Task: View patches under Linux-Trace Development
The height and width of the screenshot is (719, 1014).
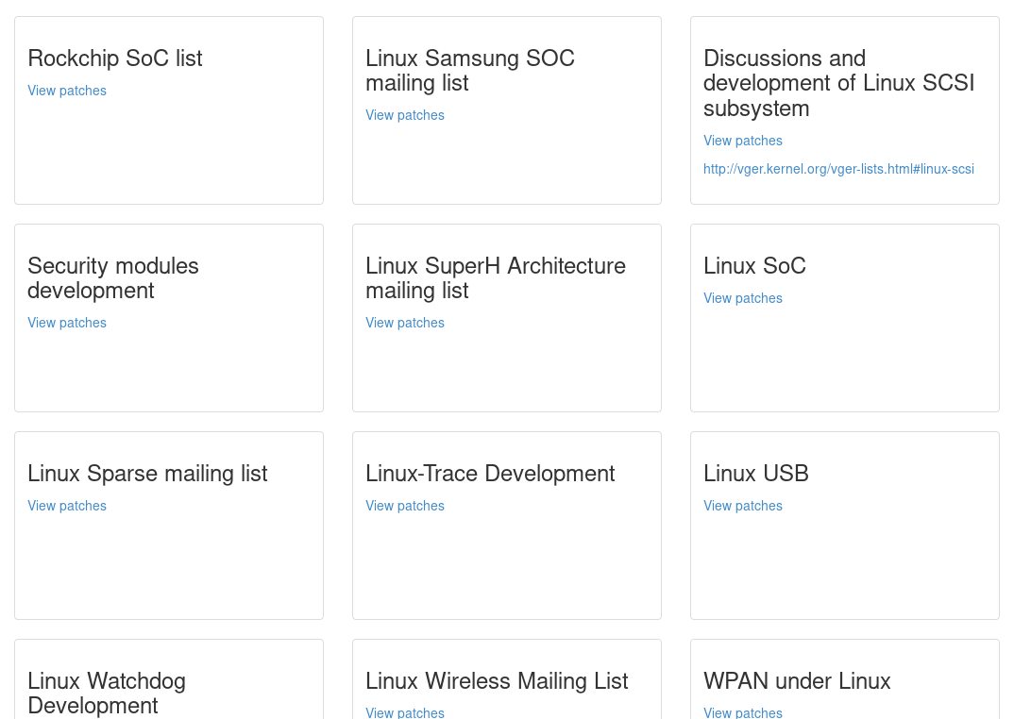Action: 405,506
